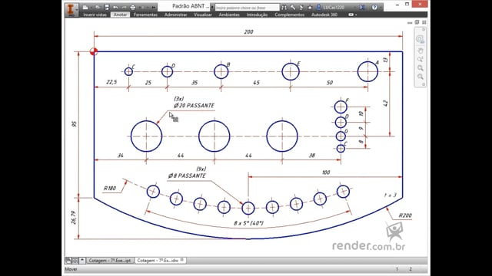Image resolution: width=492 pixels, height=276 pixels.
Task: Click the user account icon
Action: click(x=319, y=7)
